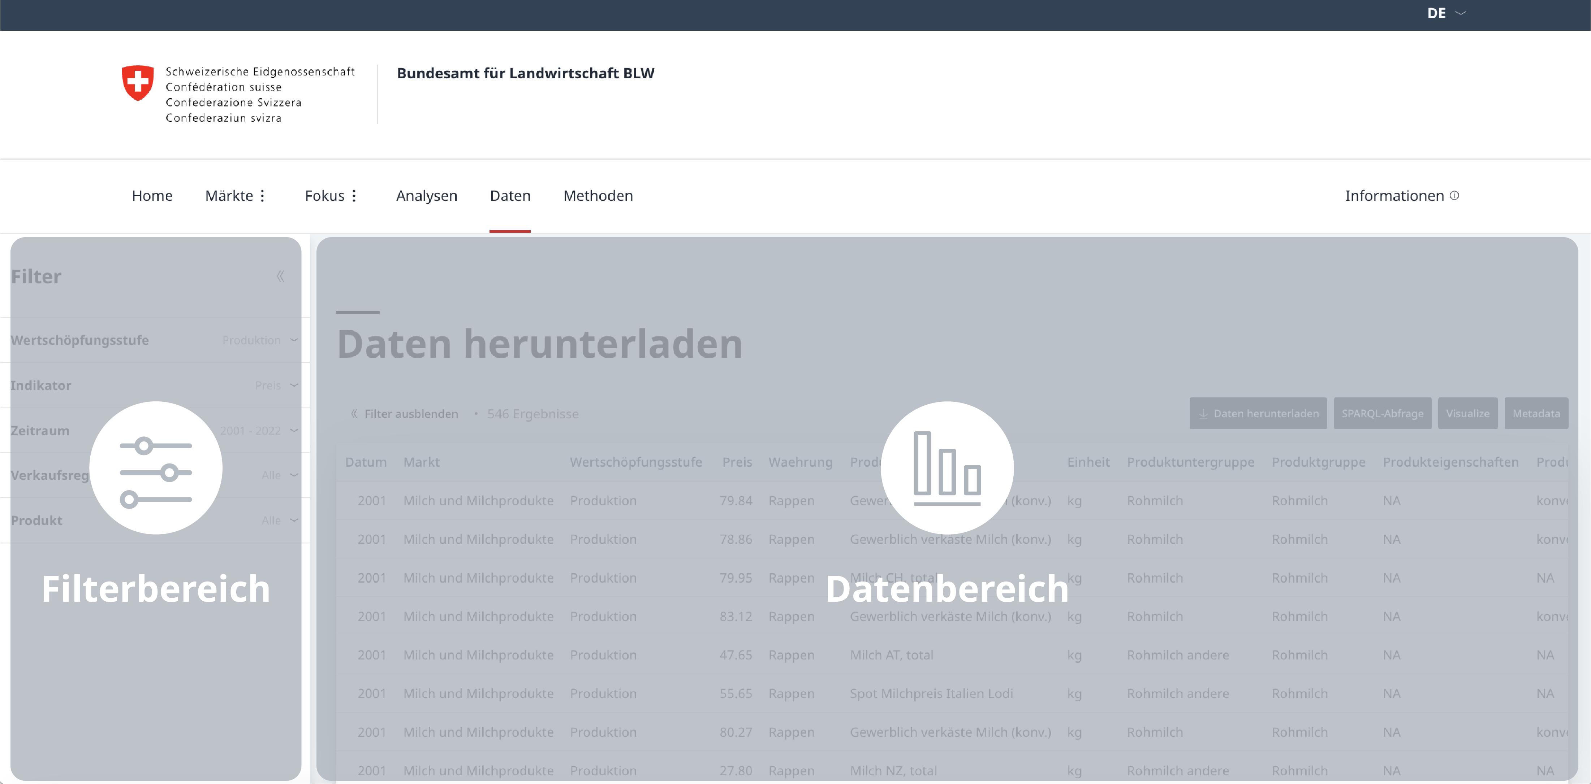Click the Daten herunterladen button
Screen dimensions: 1591x784
pos(1258,414)
